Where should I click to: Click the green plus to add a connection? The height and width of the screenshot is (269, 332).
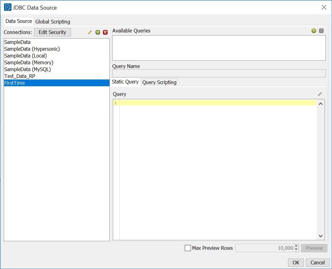(x=98, y=32)
